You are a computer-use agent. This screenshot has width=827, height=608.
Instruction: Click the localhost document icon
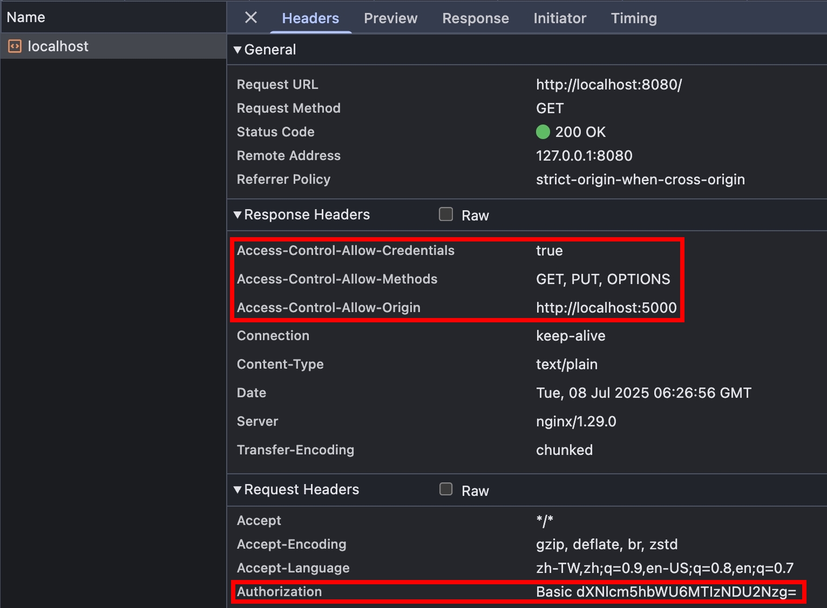(x=15, y=46)
